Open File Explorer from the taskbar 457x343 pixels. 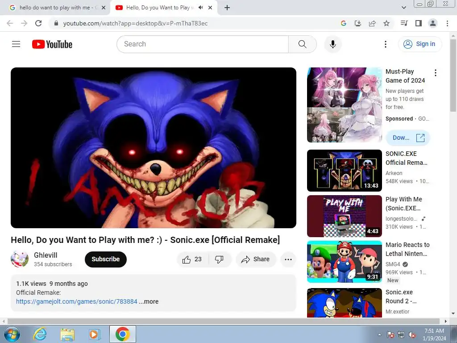[x=67, y=334]
